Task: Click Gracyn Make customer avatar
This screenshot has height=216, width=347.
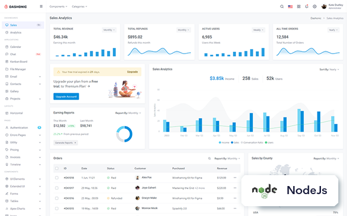Action: click(x=137, y=198)
